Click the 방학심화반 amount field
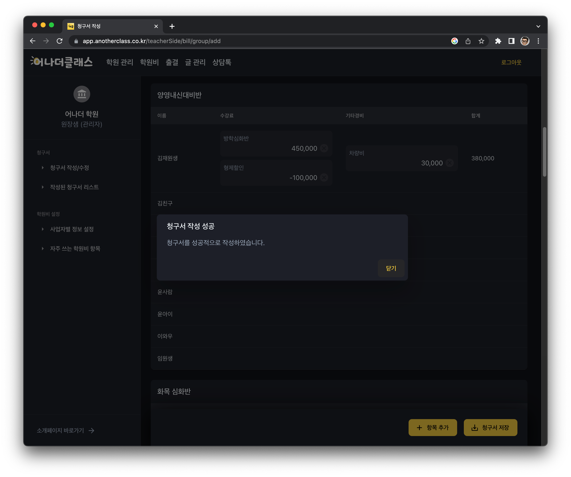 276,144
